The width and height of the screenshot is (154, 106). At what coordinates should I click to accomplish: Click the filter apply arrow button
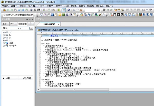coord(31,28)
